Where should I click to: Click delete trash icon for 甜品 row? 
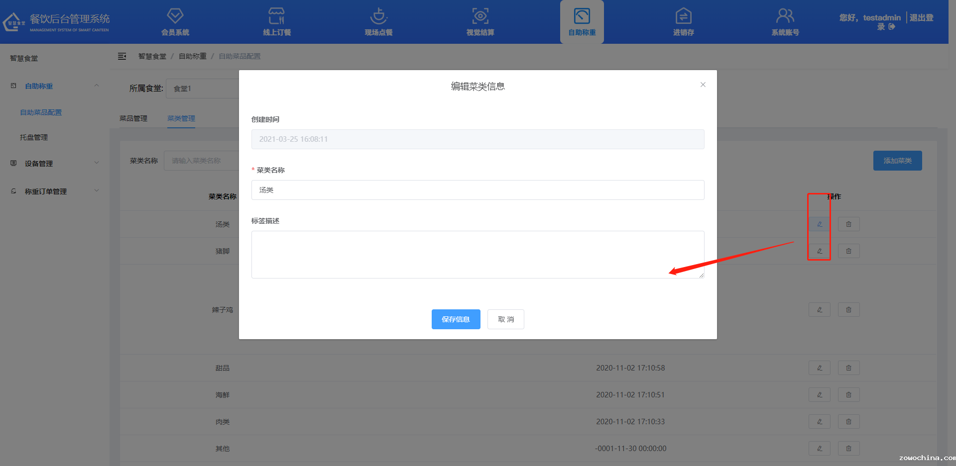click(848, 368)
